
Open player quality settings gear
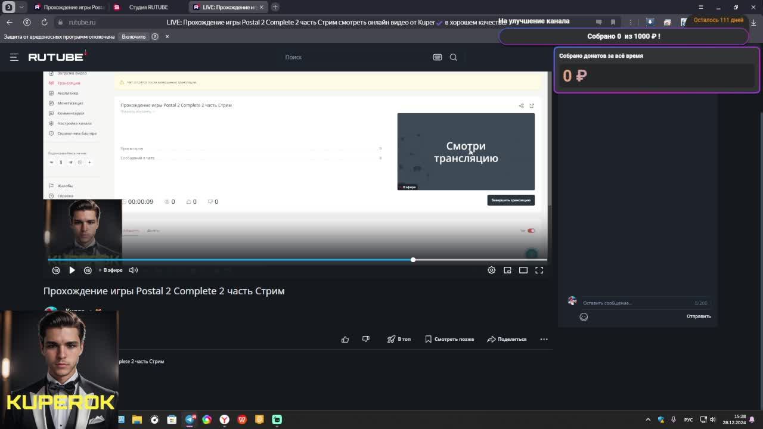(492, 271)
